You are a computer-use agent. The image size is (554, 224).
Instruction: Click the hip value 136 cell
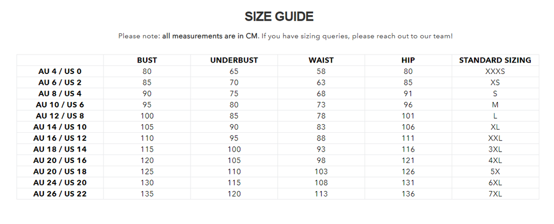coord(408,194)
